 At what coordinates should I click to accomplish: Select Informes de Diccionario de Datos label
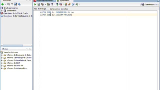click(19, 55)
